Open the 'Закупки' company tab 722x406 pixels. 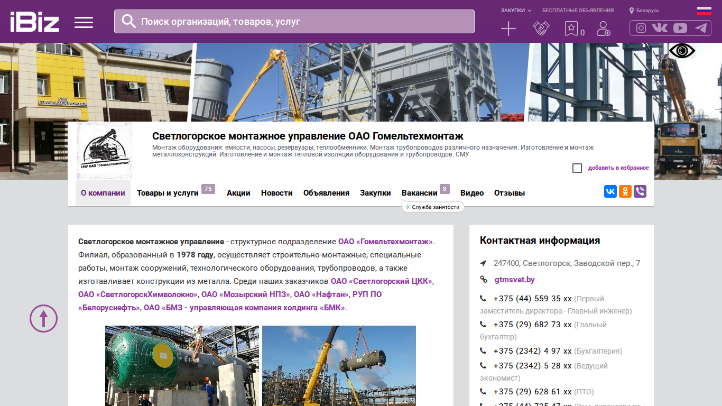(375, 193)
